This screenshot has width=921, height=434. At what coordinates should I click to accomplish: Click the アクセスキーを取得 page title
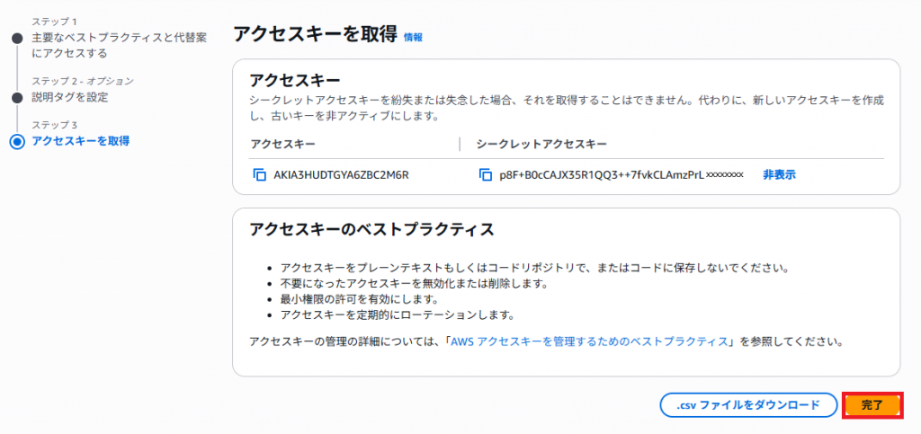[x=315, y=34]
